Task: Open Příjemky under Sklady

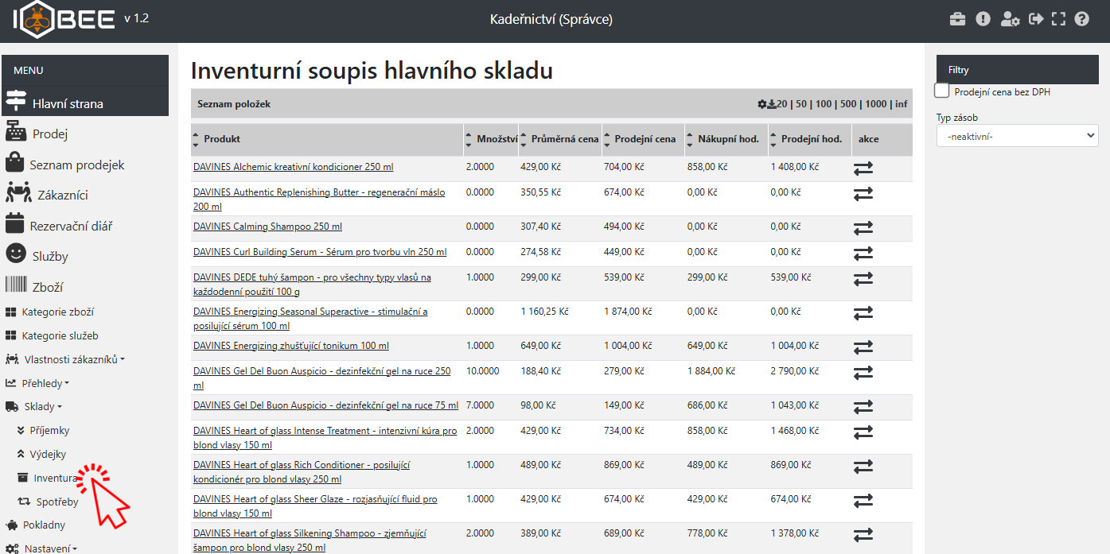Action: [x=49, y=430]
